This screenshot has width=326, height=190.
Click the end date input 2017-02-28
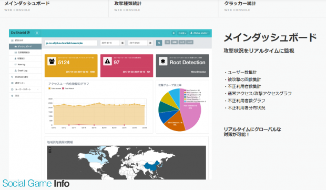click(x=138, y=43)
